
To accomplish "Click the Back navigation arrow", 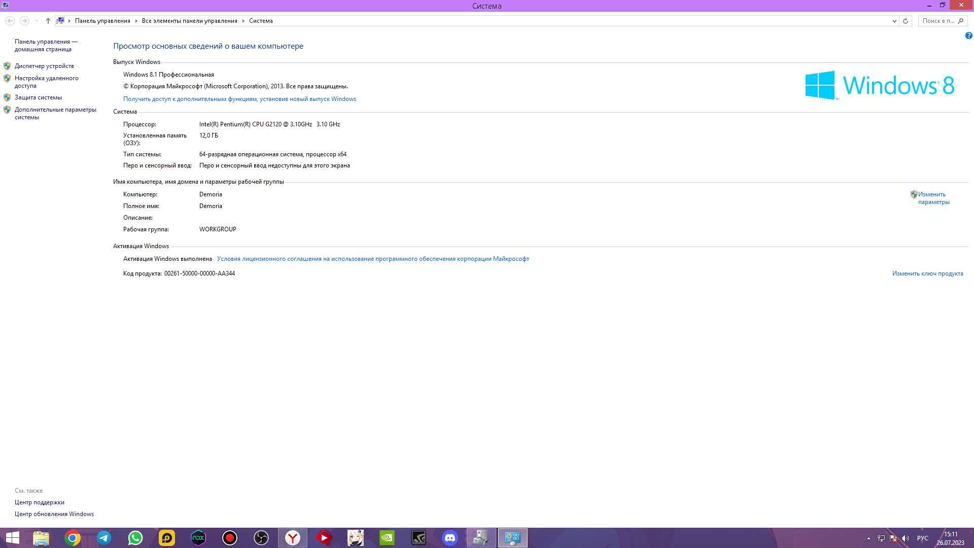I will [10, 21].
